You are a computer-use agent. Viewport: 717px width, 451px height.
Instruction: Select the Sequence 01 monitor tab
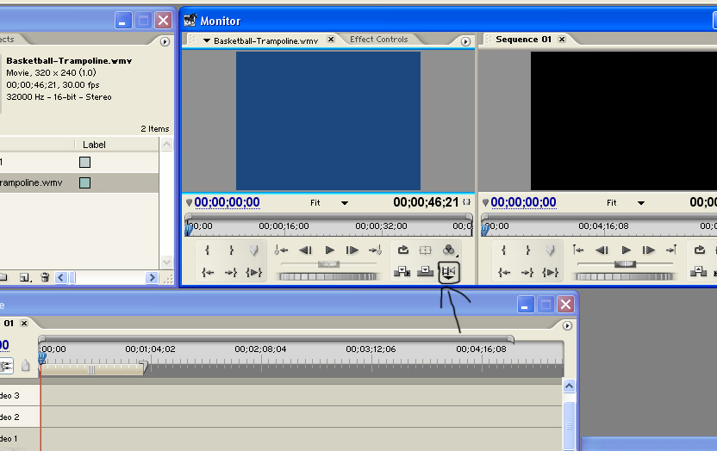click(x=523, y=40)
